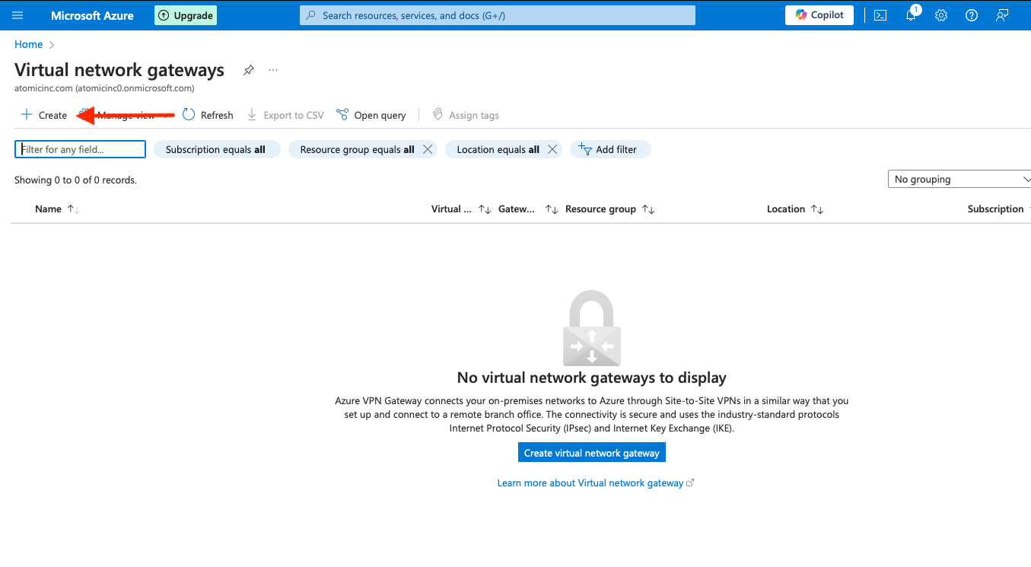The image size is (1031, 567).
Task: Click Open query
Action: coord(371,115)
